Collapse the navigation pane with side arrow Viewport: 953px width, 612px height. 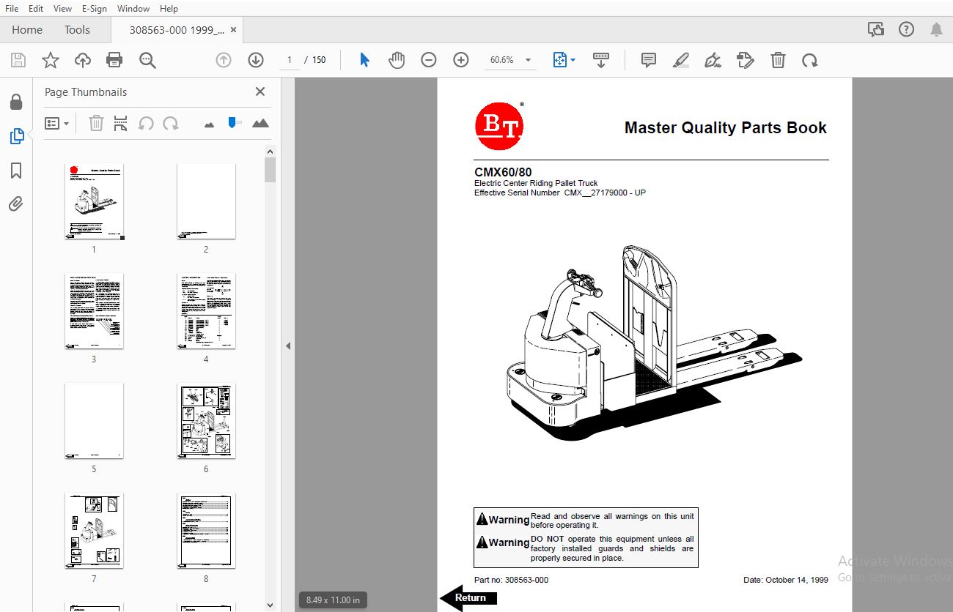point(288,346)
